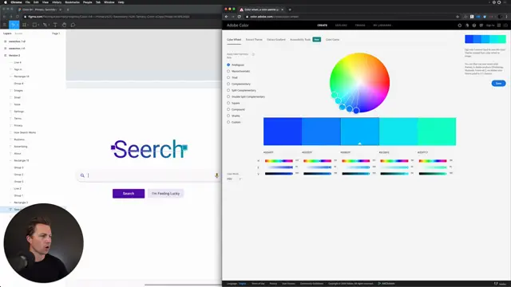Open feedback chat icon in Adobe Color header
Screen dimensions: 511x287
[x=481, y=26]
